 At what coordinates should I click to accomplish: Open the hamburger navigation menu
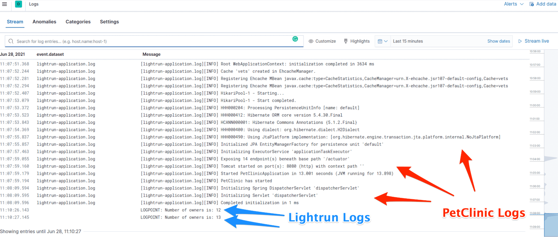(4, 4)
